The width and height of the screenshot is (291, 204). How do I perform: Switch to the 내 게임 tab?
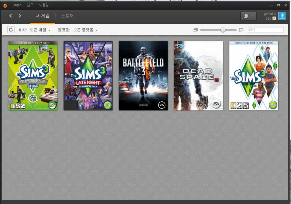(x=43, y=16)
